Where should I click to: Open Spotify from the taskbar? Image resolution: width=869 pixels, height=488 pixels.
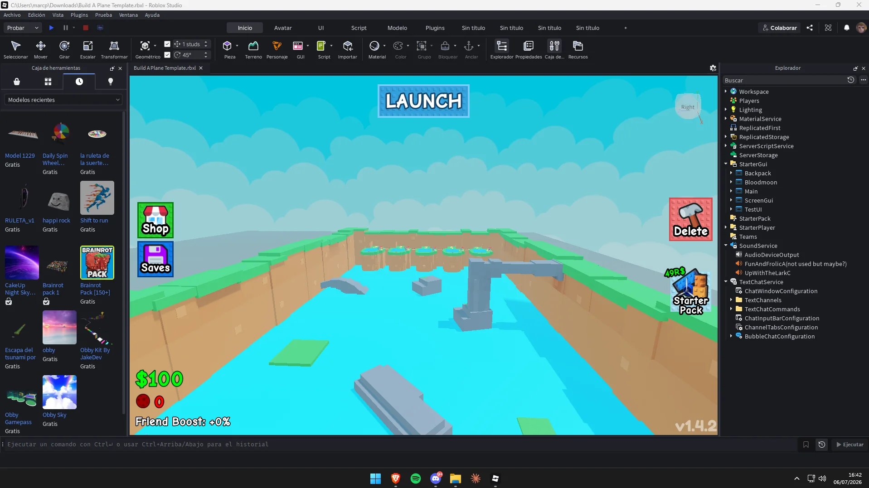point(415,478)
